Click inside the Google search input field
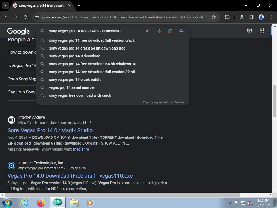 tap(95, 31)
